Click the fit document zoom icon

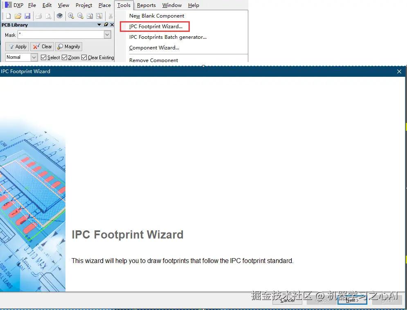click(x=90, y=16)
